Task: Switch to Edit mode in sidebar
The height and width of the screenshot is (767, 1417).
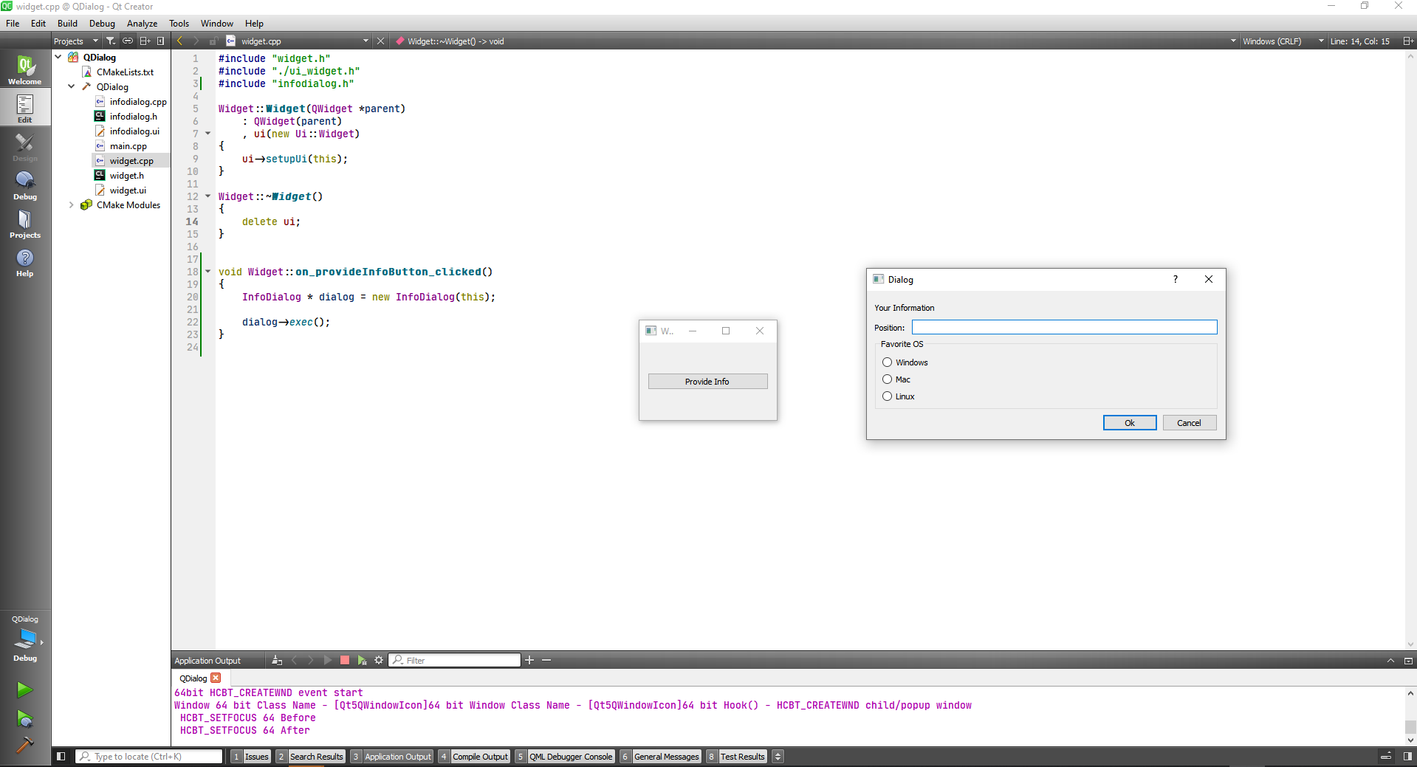Action: (x=25, y=108)
